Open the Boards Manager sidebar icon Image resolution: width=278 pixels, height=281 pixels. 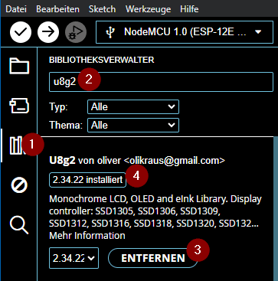pos(19,106)
